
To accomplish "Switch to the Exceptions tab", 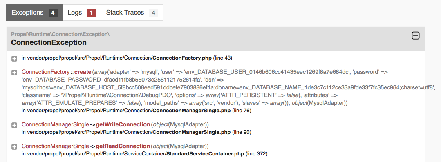I will click(34, 13).
